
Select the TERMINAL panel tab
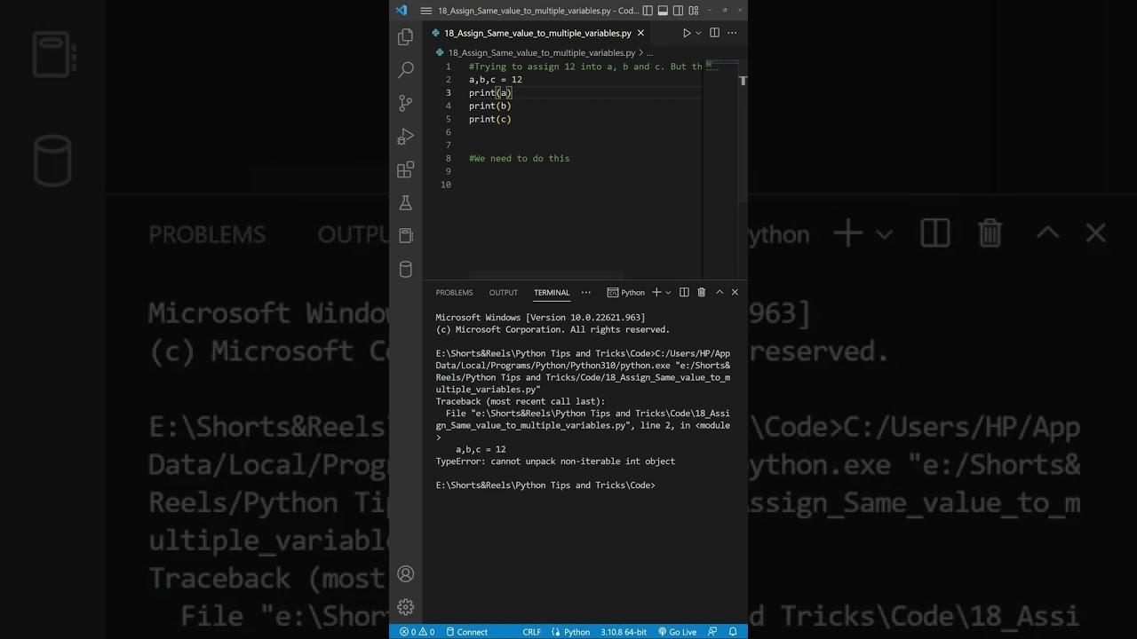(552, 293)
